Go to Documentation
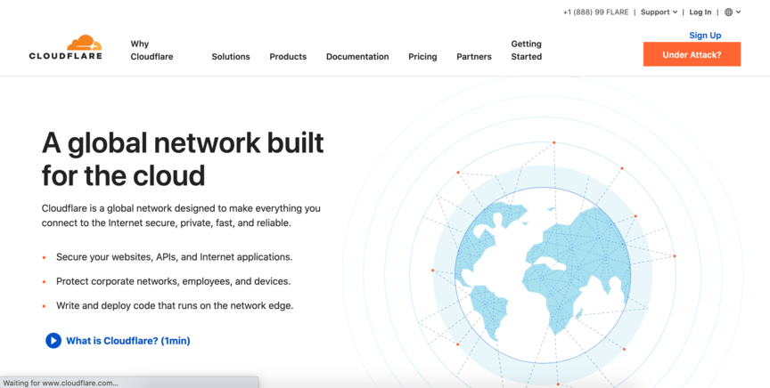Image resolution: width=770 pixels, height=388 pixels. point(357,56)
